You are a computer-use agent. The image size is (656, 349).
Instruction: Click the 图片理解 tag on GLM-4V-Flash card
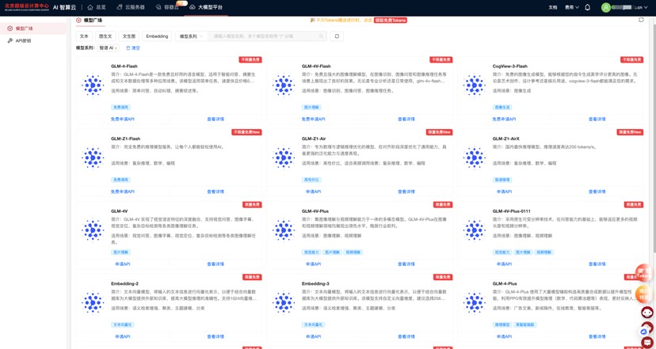tap(311, 108)
